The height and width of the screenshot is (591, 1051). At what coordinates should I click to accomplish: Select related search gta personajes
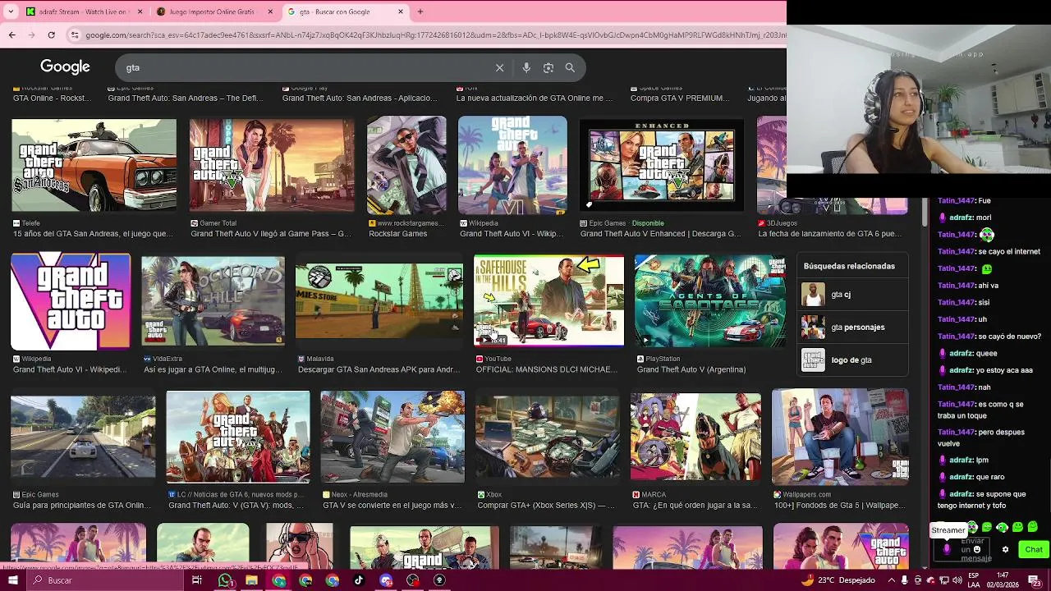click(x=852, y=327)
